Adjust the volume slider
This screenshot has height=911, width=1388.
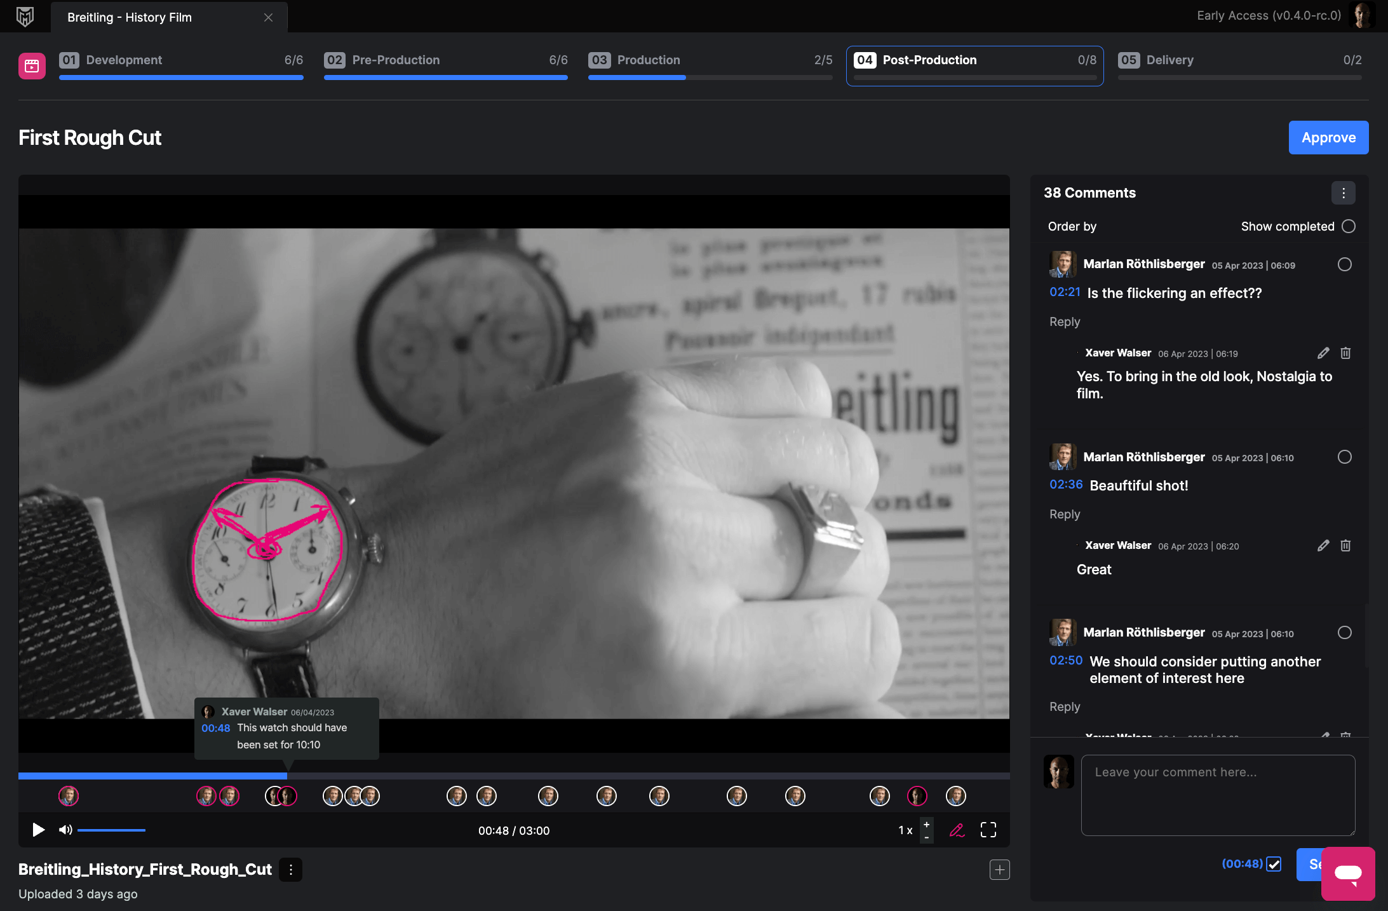pos(111,830)
